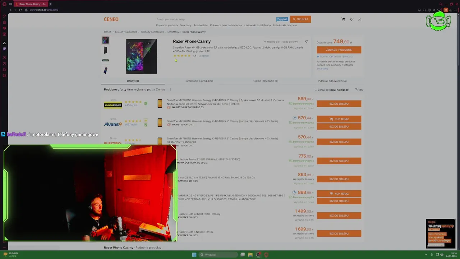The image size is (460, 259).
Task: Open sort by ceny najniższej dropdown
Action: pyautogui.click(x=332, y=90)
